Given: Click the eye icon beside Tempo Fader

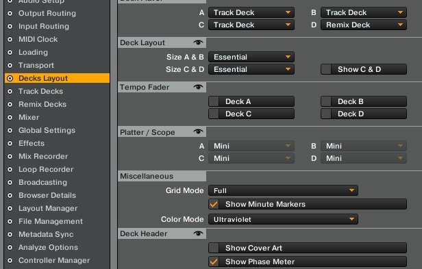Looking at the screenshot, I should pyautogui.click(x=198, y=87).
